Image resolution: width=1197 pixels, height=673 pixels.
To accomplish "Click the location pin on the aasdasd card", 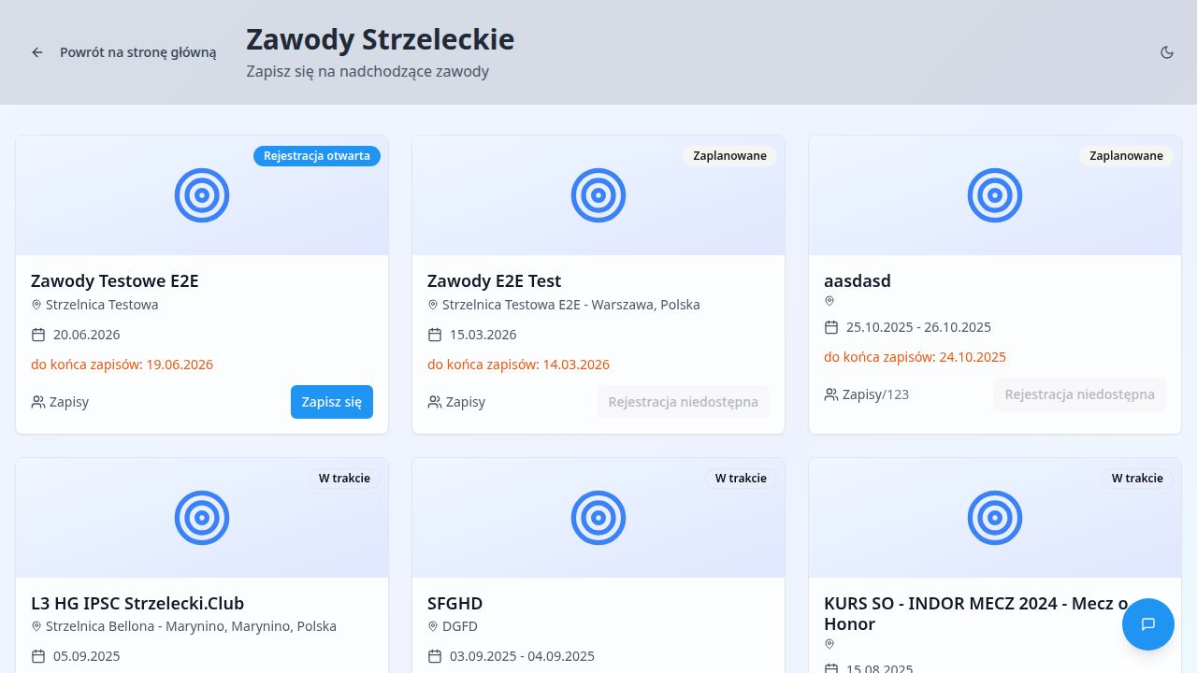I will pyautogui.click(x=829, y=301).
